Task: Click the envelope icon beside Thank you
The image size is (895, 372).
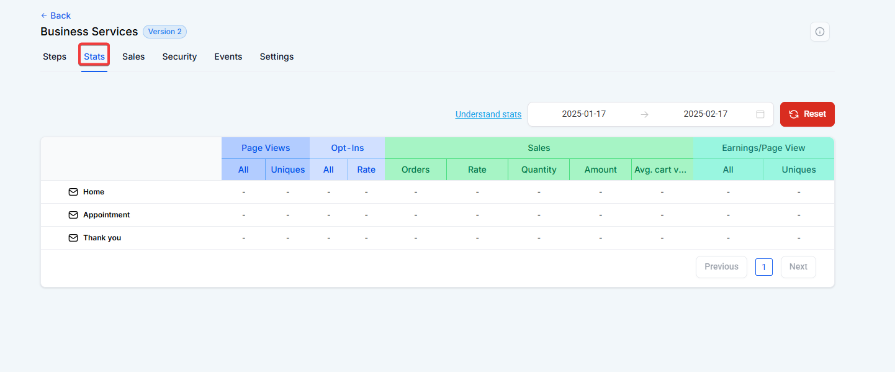Action: tap(73, 238)
